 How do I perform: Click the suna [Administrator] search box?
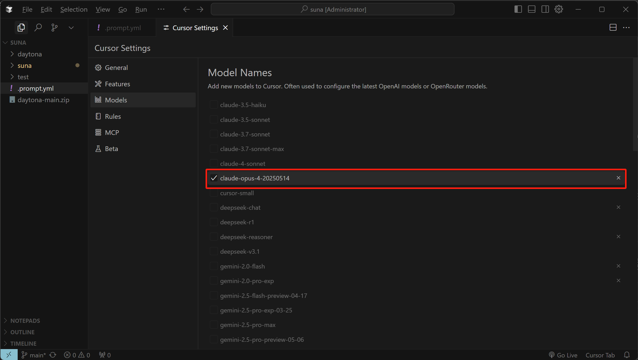[x=333, y=9]
